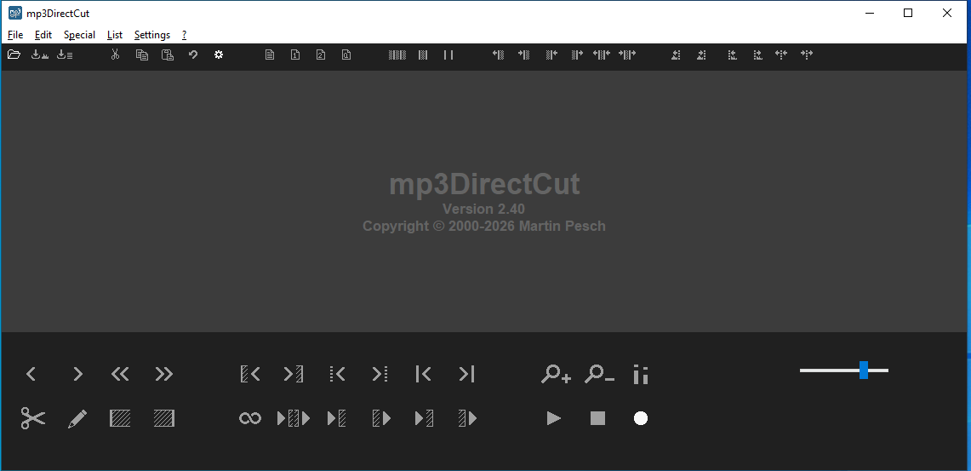
Task: Click the level bars icon beside zoom out
Action: (x=641, y=374)
